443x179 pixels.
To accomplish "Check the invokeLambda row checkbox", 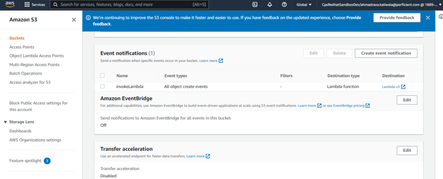I will (103, 86).
